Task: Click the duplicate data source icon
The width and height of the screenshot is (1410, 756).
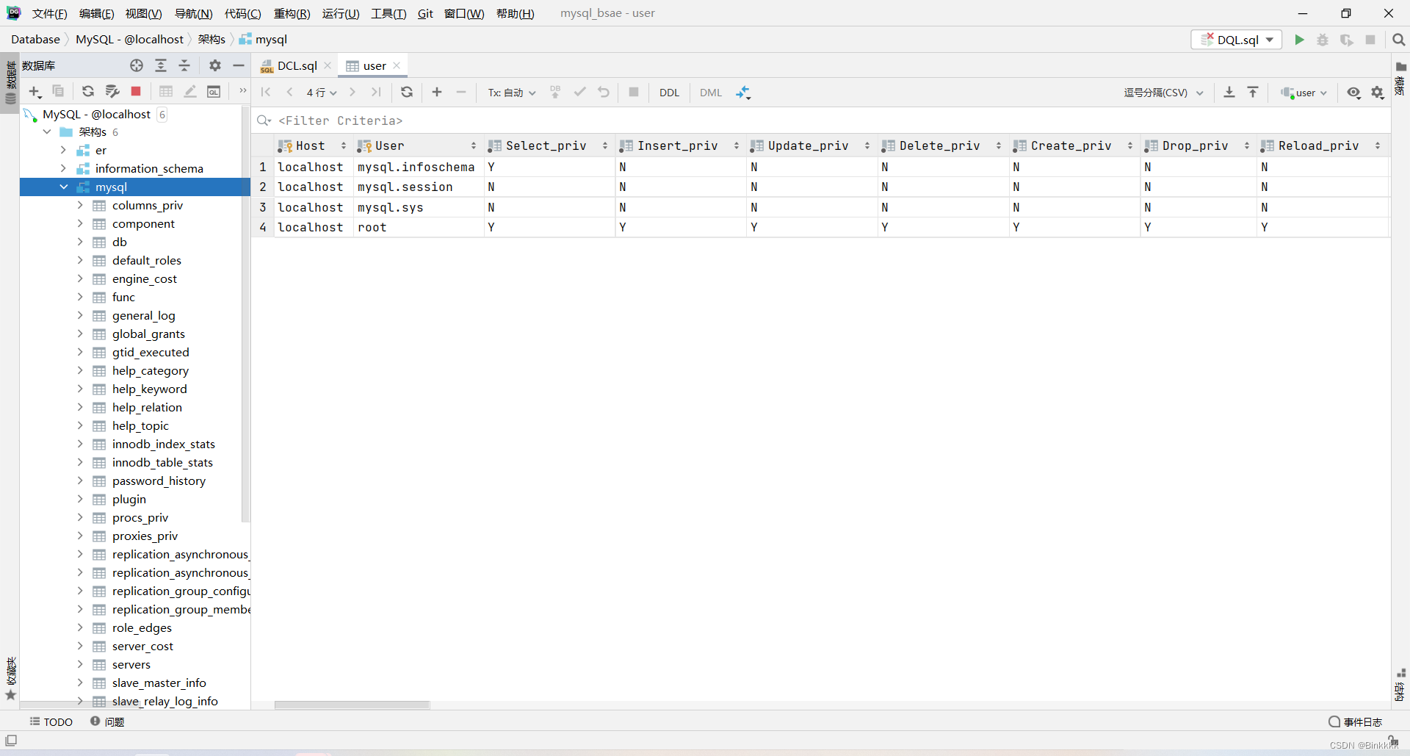Action: click(58, 92)
